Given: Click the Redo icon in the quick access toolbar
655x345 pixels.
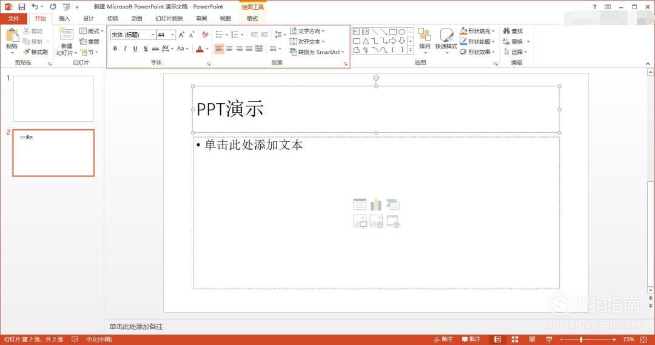Looking at the screenshot, I should tap(53, 7).
